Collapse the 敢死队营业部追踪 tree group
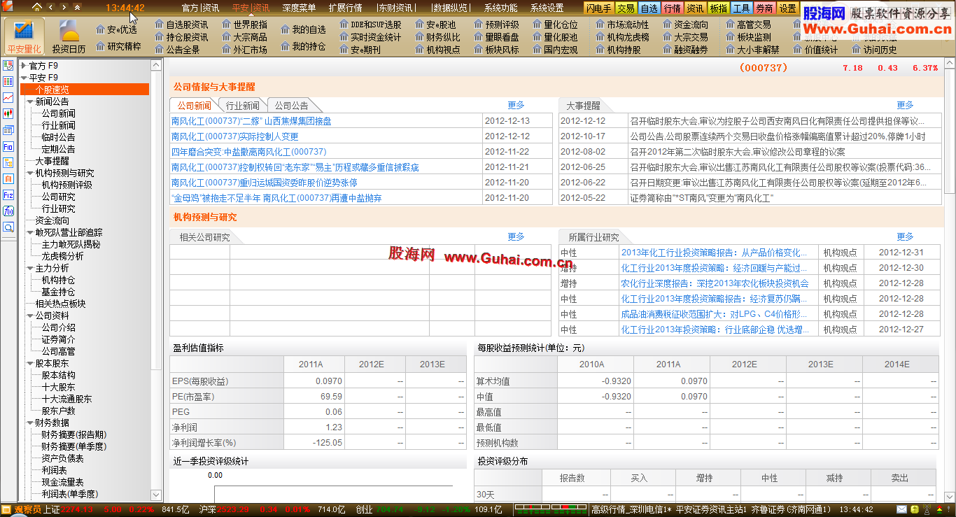956x517 pixels. tap(30, 232)
